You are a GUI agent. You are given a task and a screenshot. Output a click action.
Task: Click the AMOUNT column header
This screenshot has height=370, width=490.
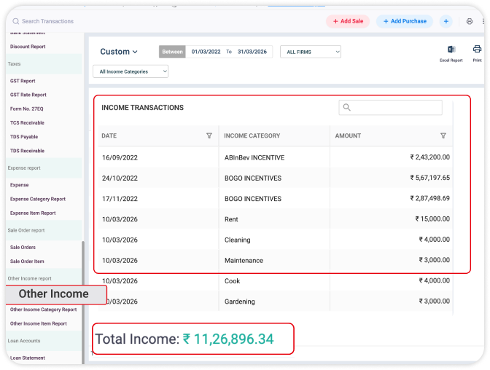[x=348, y=135]
